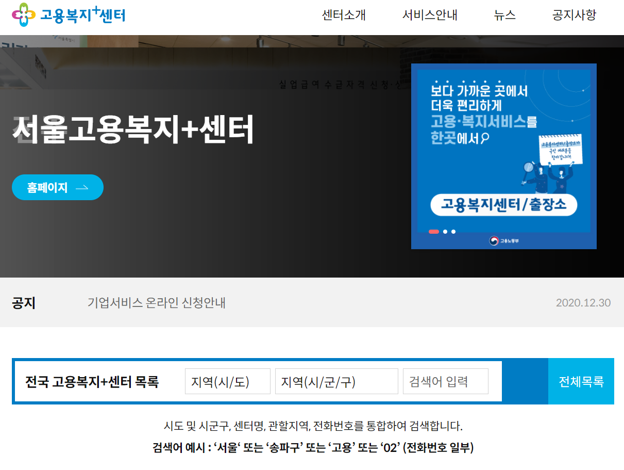Select the first red carousel indicator
624x470 pixels.
pos(434,232)
